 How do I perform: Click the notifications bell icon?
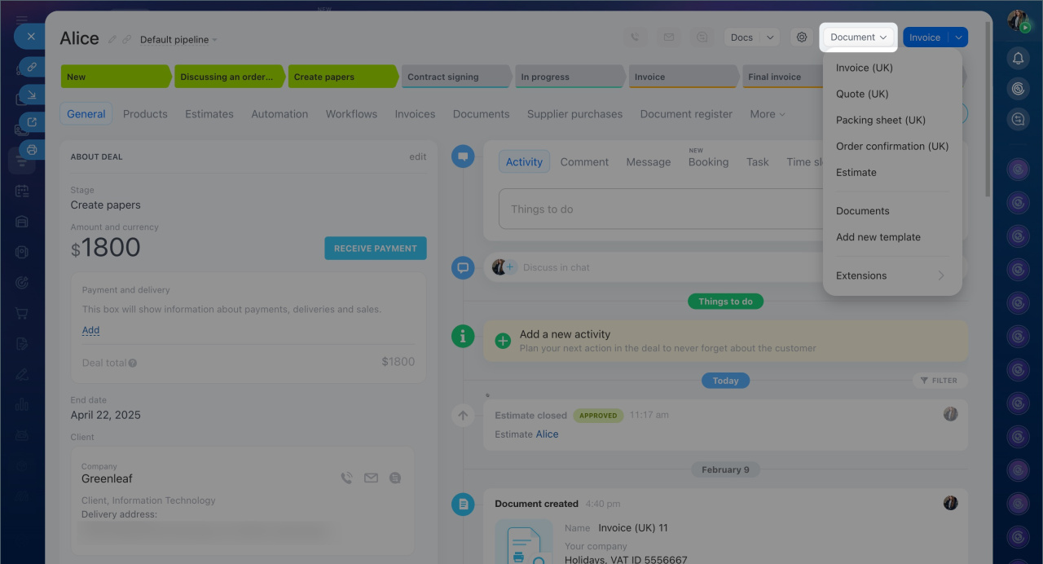click(x=1018, y=58)
